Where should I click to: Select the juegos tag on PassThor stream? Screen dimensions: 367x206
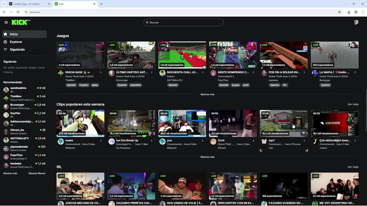point(235,85)
